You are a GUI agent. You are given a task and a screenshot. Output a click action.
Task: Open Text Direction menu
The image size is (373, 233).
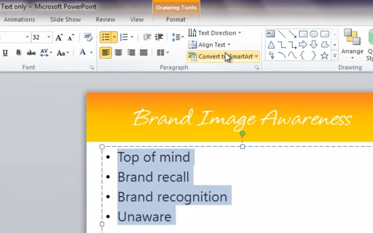(x=214, y=33)
